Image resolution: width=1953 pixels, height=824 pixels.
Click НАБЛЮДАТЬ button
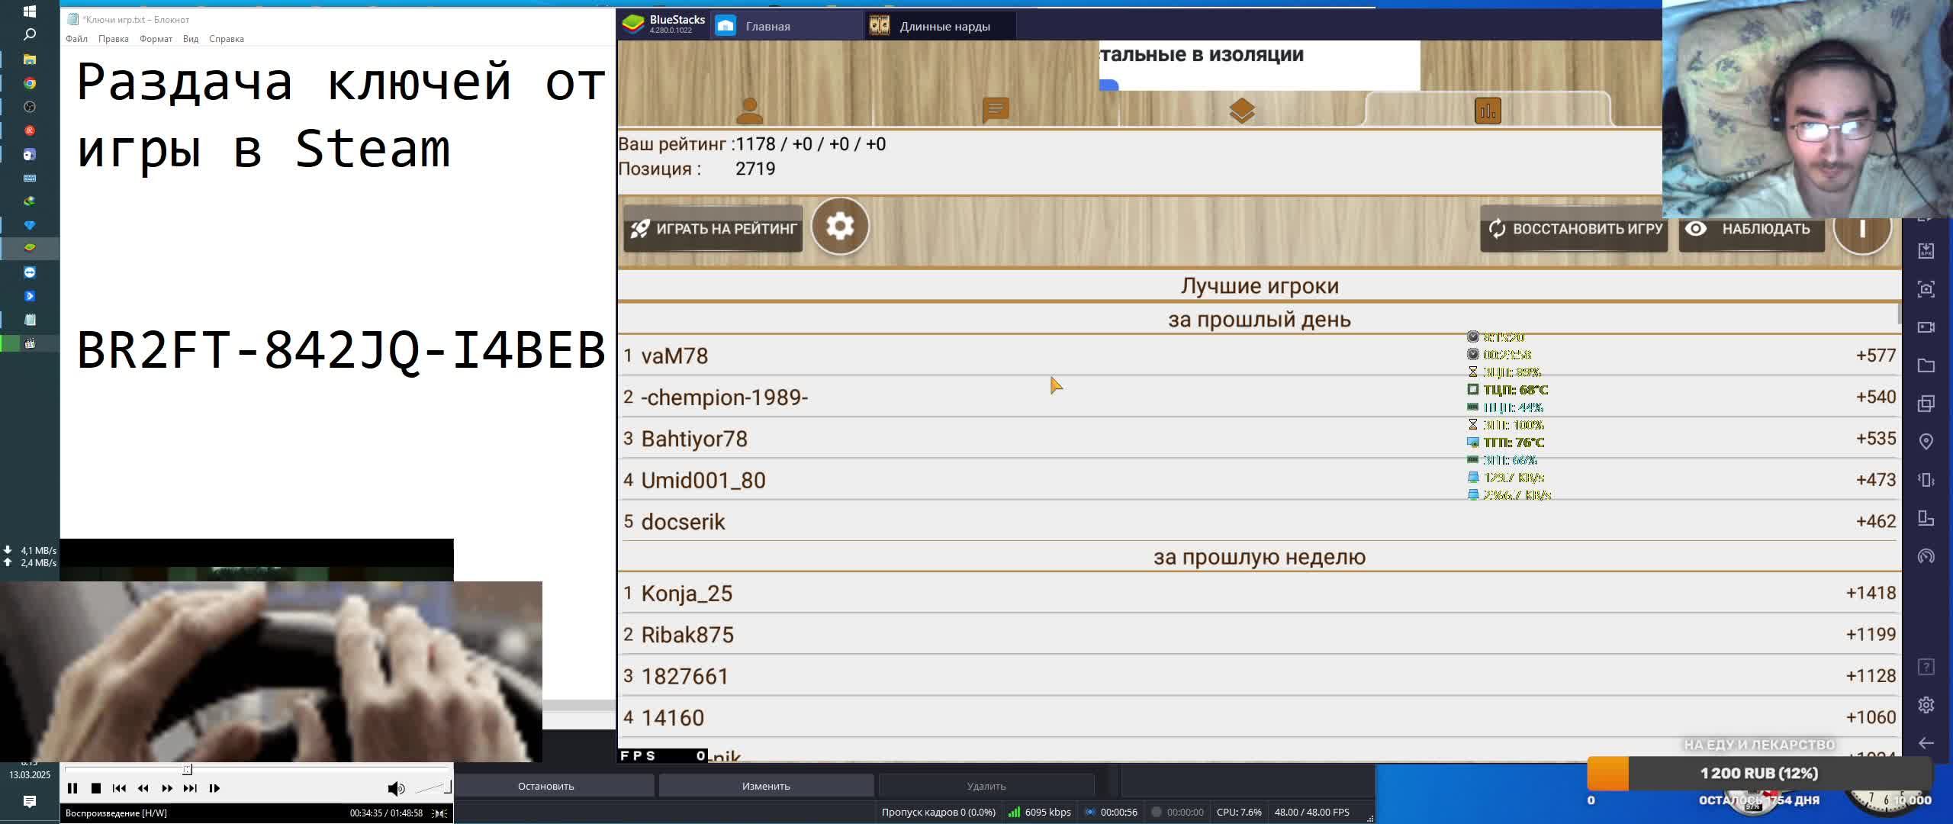click(x=1752, y=229)
